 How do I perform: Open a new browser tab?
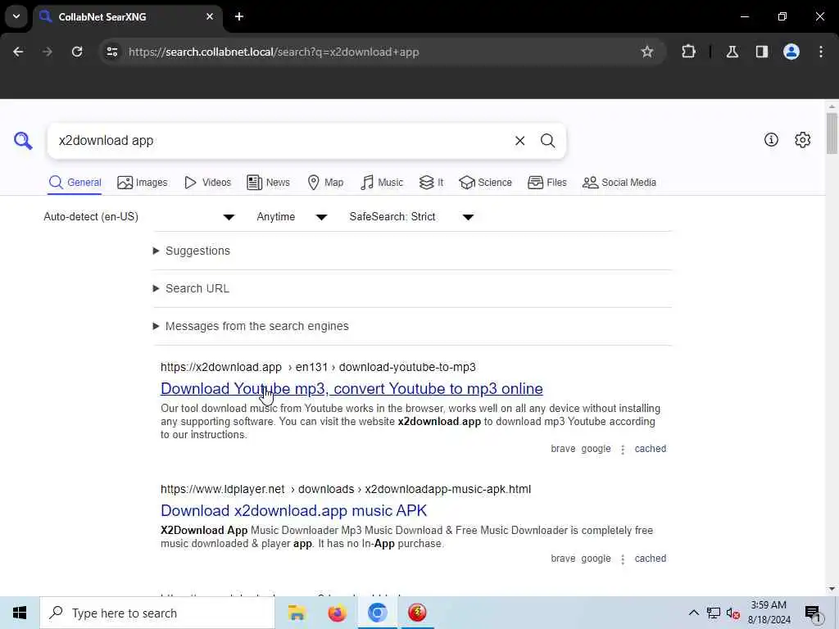click(x=239, y=16)
